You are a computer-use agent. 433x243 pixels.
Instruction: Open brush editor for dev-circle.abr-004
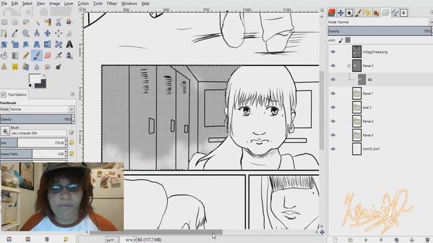pos(71,133)
